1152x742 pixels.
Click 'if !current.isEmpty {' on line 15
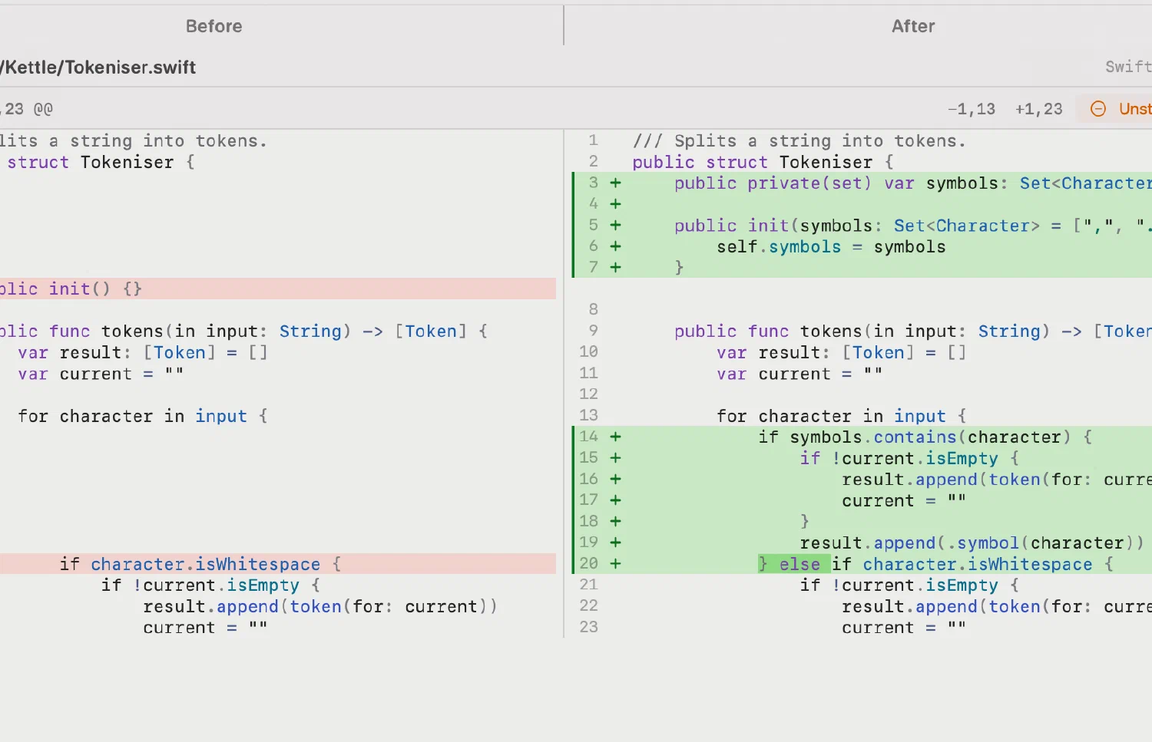pyautogui.click(x=909, y=458)
